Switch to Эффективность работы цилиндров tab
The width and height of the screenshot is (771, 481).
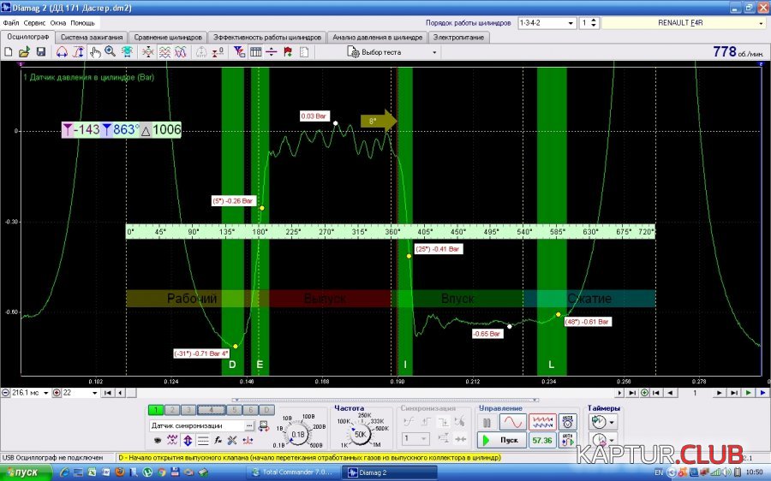point(267,38)
